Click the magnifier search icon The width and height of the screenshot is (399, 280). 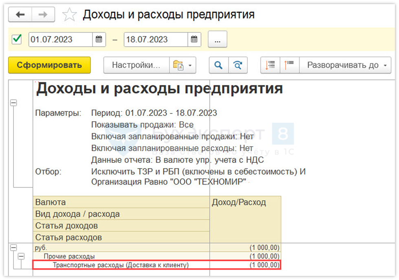(x=218, y=65)
